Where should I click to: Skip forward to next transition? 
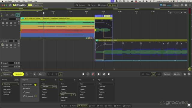point(109,74)
